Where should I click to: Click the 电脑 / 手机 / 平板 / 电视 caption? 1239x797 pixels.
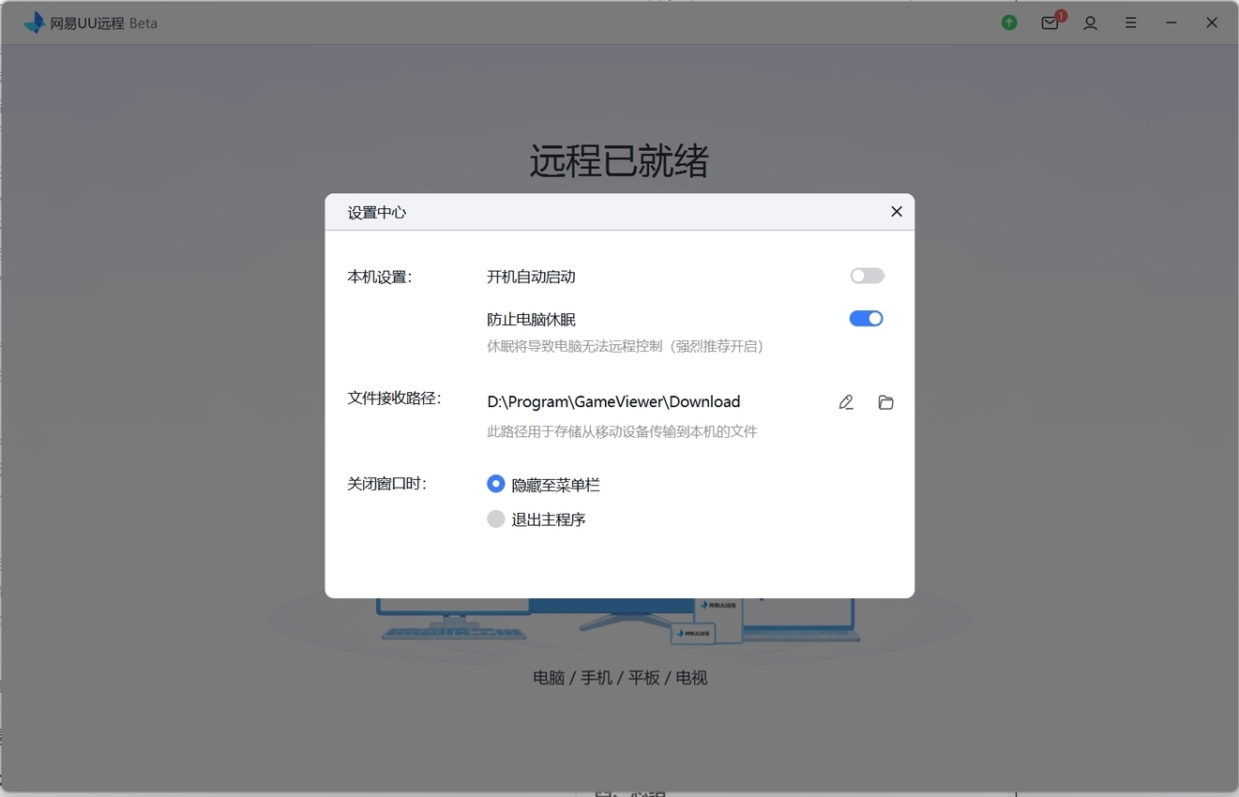(620, 677)
